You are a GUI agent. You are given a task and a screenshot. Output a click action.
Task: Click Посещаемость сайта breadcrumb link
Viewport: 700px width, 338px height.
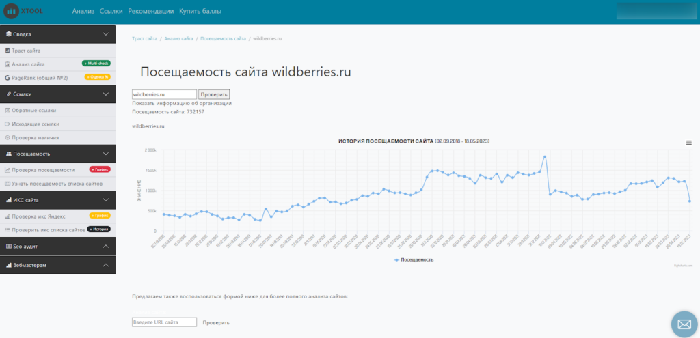224,39
